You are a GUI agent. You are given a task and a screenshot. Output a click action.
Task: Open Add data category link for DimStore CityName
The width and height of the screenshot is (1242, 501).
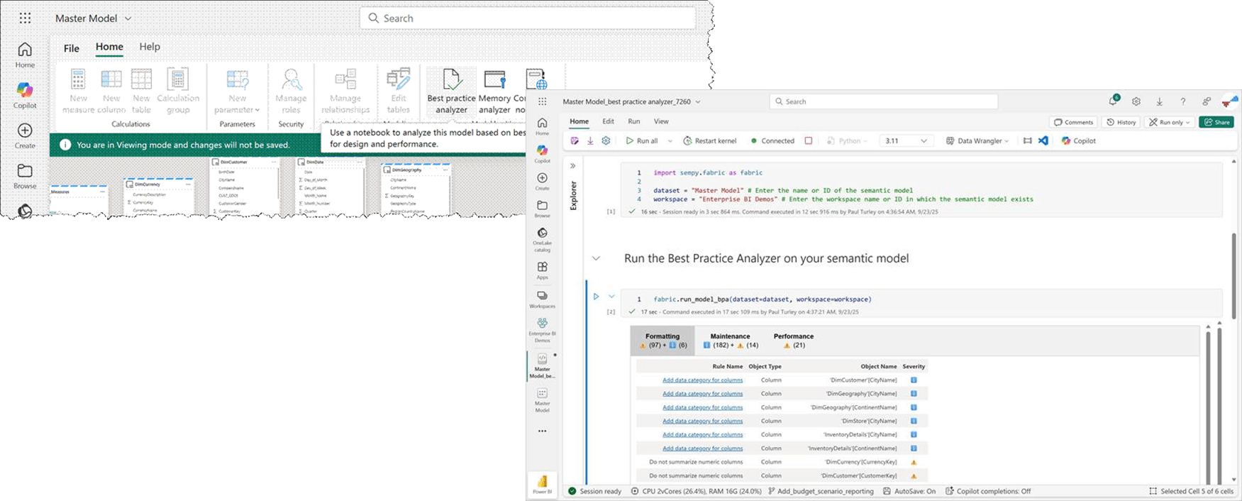coord(702,421)
